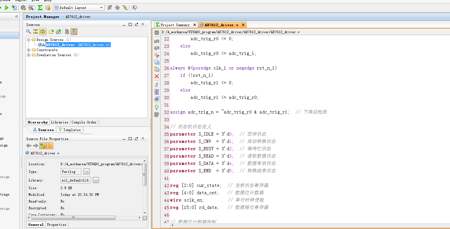Close the Project Summary tab
Screen dimensions: 450x229
pos(195,25)
